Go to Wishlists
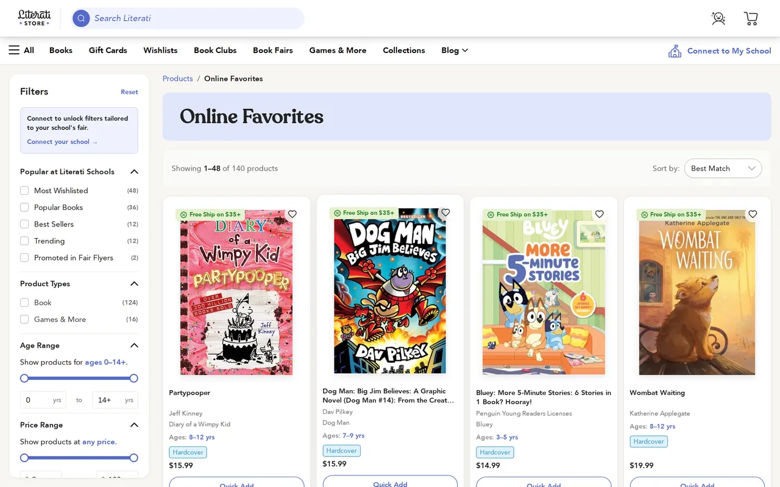The width and height of the screenshot is (780, 487). click(160, 51)
